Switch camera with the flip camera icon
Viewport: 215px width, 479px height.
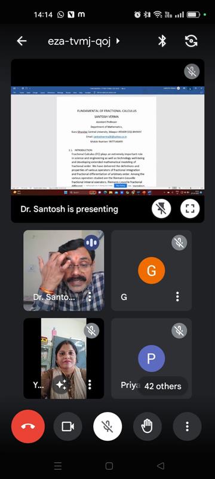click(191, 41)
